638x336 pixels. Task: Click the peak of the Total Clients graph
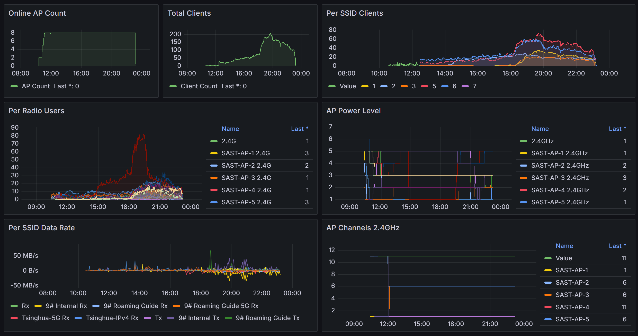(270, 34)
